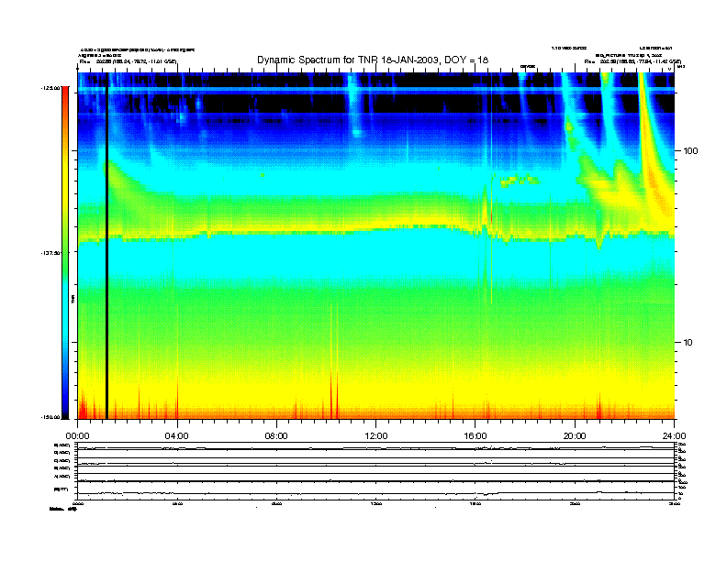Click the 12:00 time axis label

(376, 436)
